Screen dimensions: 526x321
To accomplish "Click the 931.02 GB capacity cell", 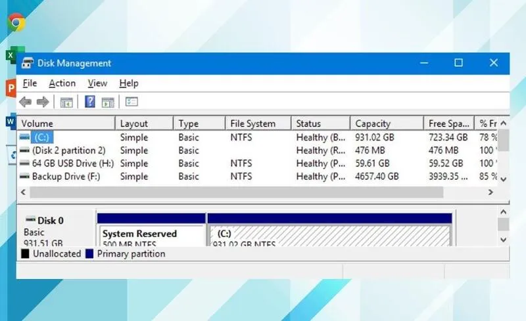I will 375,137.
